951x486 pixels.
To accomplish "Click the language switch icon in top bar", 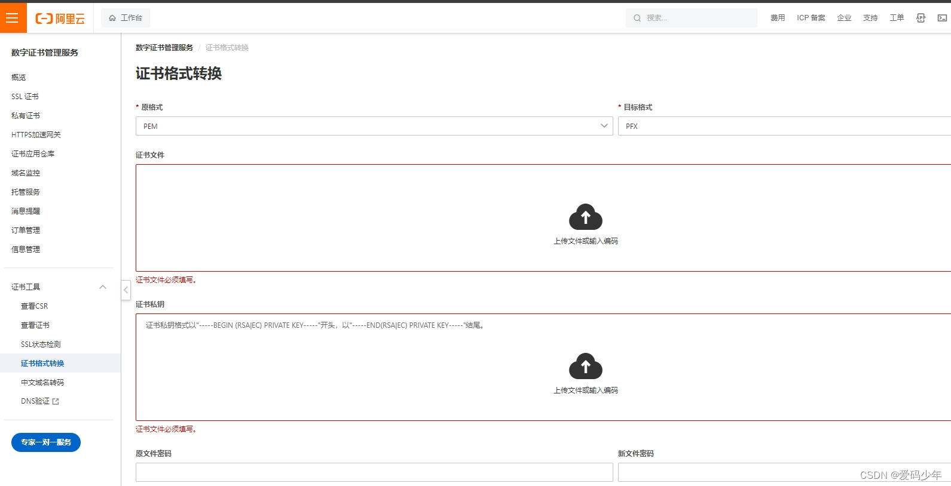I will (921, 18).
